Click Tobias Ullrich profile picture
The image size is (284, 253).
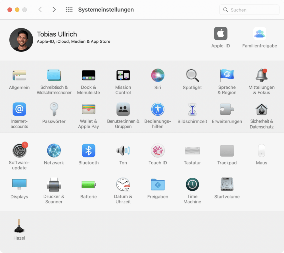(x=21, y=40)
